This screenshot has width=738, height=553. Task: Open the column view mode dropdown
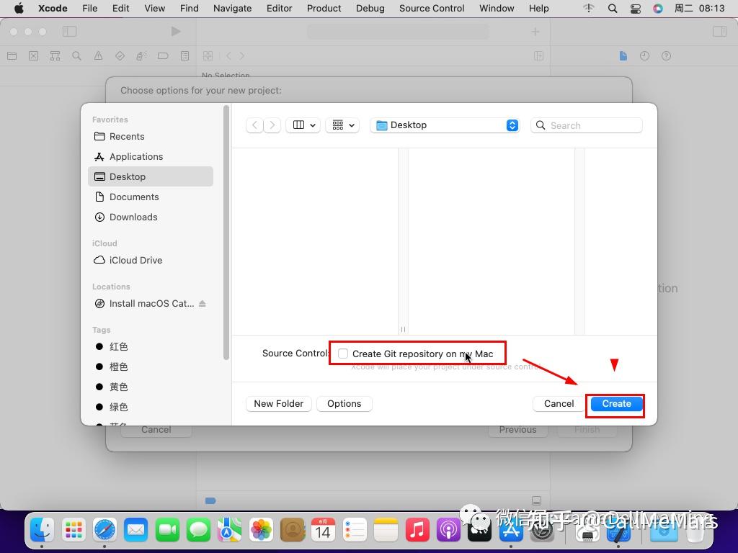coord(303,125)
